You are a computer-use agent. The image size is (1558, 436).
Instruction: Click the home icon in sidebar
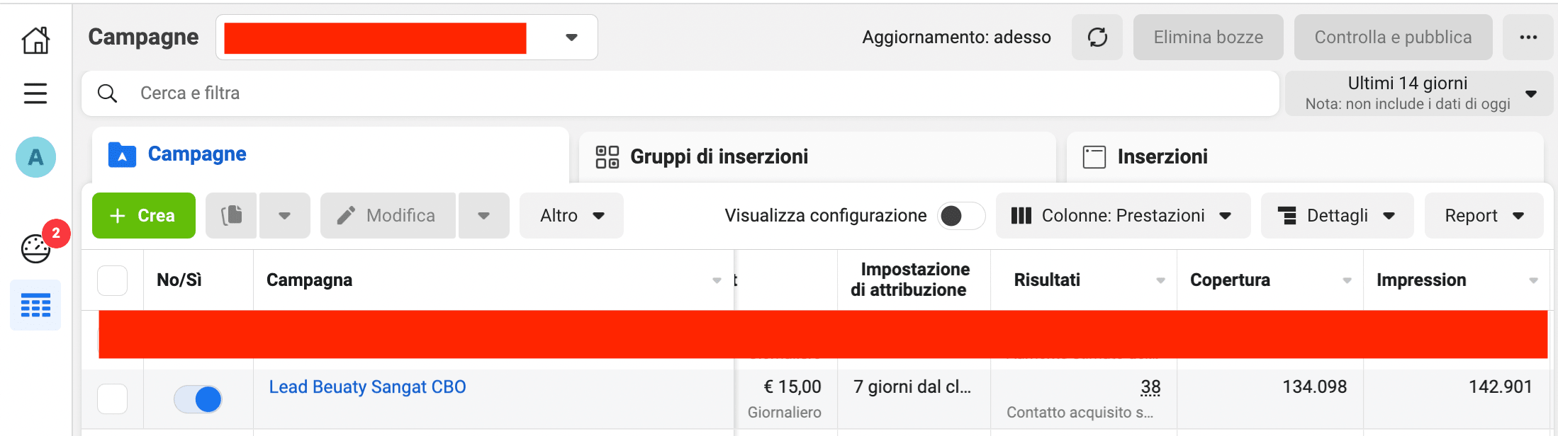[x=35, y=40]
